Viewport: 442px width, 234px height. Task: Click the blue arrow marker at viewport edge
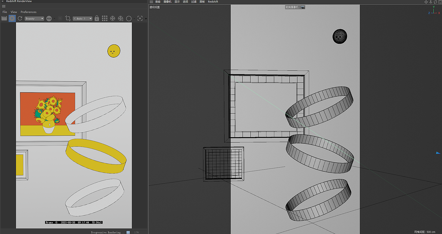(x=439, y=153)
